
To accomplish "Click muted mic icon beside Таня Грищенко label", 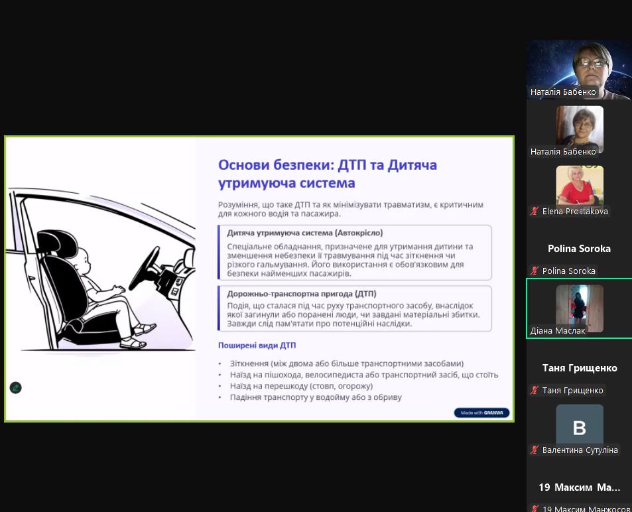I will 535,391.
